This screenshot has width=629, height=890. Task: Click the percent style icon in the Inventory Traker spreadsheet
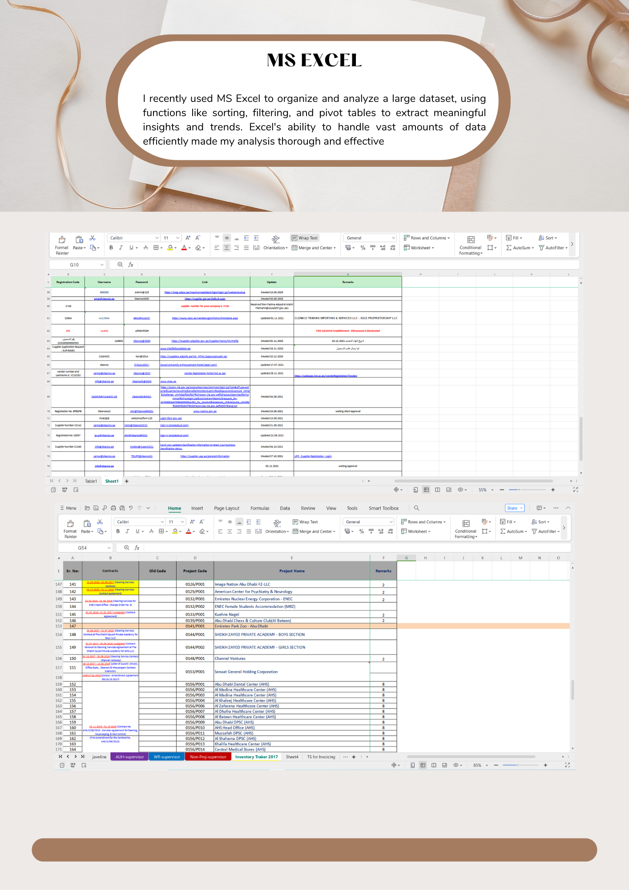[x=362, y=531]
